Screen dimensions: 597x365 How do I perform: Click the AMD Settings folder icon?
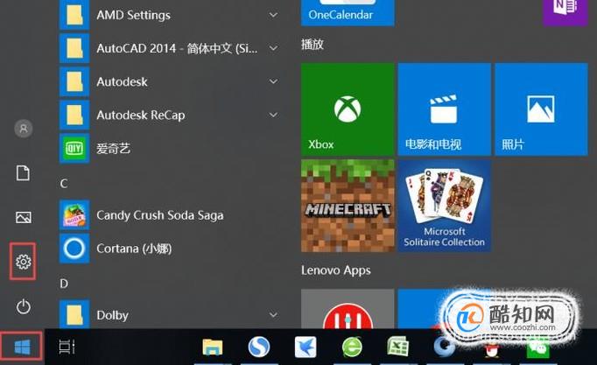(74, 15)
